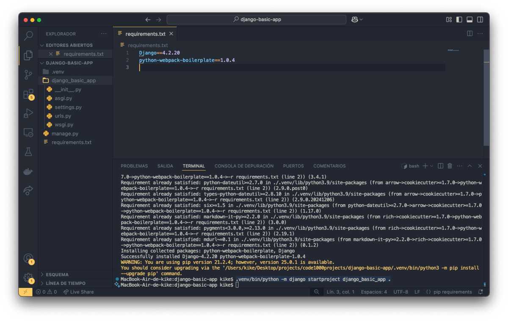The width and height of the screenshot is (508, 321).
Task: Toggle the bottom panel visibility
Action: click(469, 20)
